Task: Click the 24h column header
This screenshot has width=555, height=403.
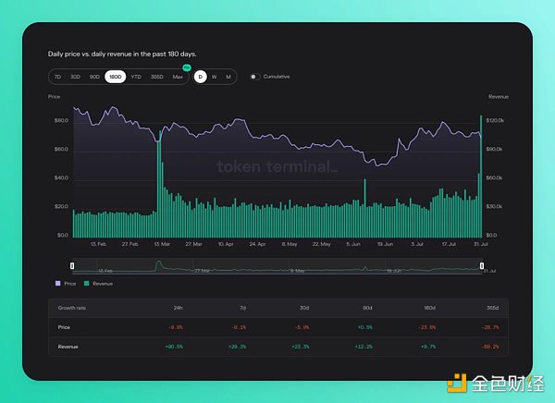Action: 178,308
